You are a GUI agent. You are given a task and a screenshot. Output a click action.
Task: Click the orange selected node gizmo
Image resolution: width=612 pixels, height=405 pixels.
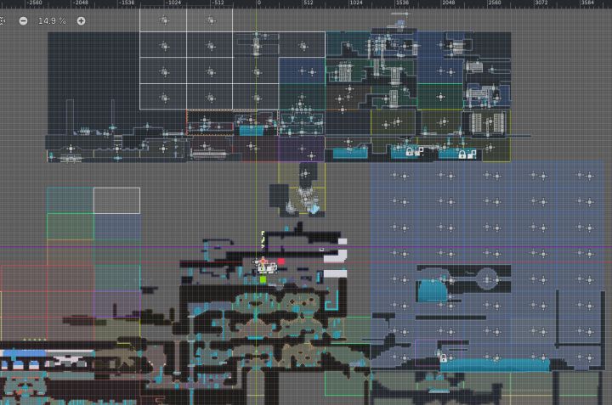(x=263, y=262)
